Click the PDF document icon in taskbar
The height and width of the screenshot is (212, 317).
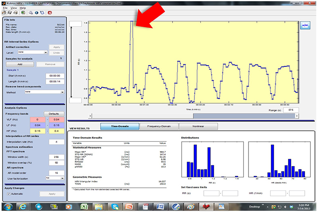click(x=145, y=207)
